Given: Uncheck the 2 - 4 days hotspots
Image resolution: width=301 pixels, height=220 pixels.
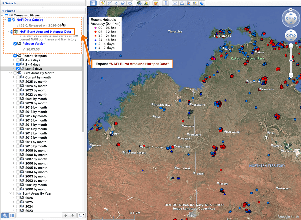Looking at the screenshot, I should 18,64.
